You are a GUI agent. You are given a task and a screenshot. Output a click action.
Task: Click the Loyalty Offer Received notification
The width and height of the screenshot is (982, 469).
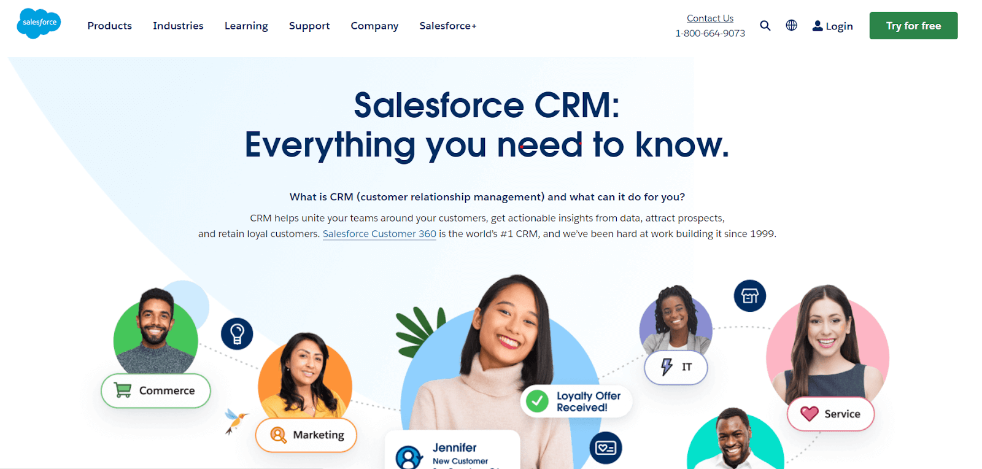pyautogui.click(x=577, y=401)
